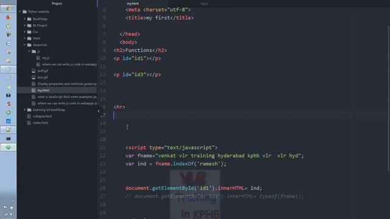Open index.html in the tree
This screenshot has width=390, height=219.
pos(41,123)
